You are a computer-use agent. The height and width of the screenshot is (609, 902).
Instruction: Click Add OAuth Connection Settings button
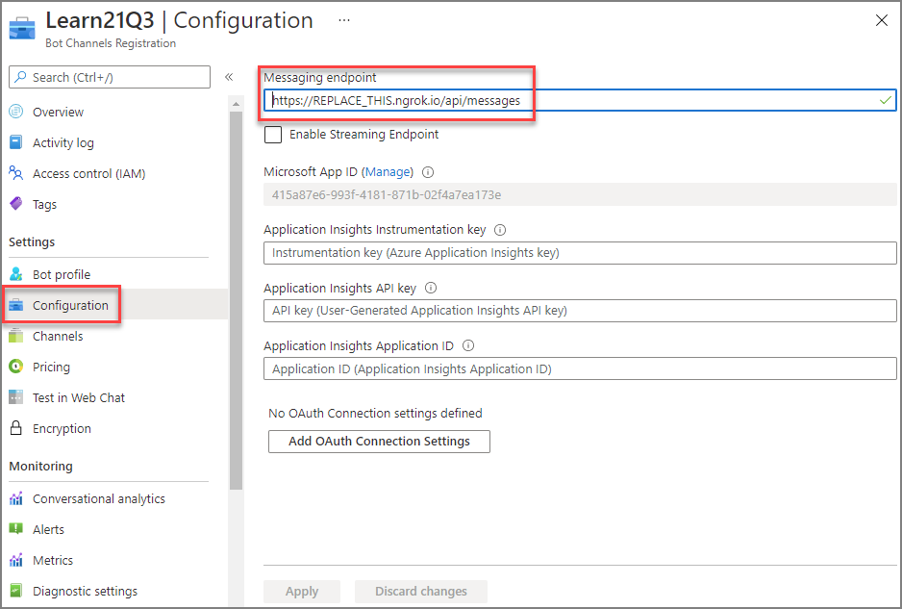click(379, 442)
